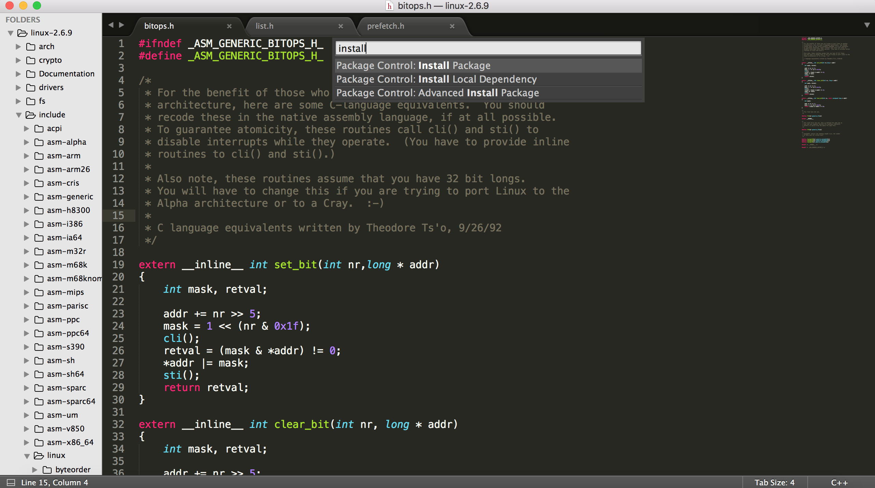Image resolution: width=875 pixels, height=488 pixels.
Task: Click the arch folder icon
Action: [31, 46]
